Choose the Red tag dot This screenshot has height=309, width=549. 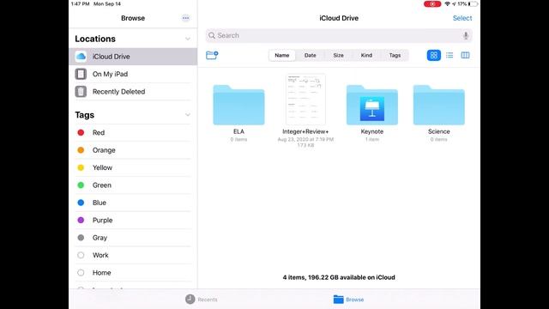tap(81, 132)
